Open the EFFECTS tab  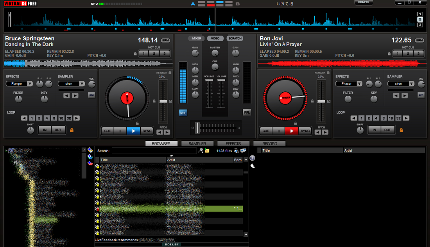pos(233,144)
